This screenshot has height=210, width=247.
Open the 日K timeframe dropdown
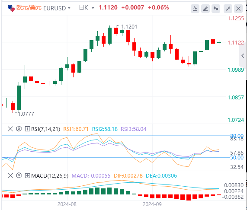point(87,8)
